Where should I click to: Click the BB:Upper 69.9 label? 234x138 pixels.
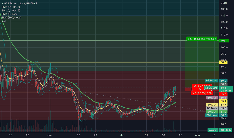pos(216,81)
